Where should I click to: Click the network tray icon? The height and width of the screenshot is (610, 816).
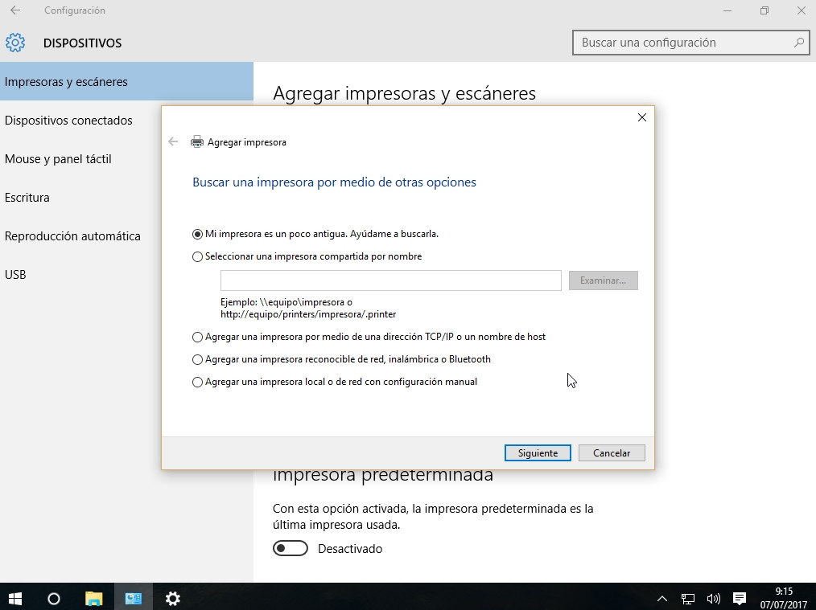pyautogui.click(x=688, y=598)
